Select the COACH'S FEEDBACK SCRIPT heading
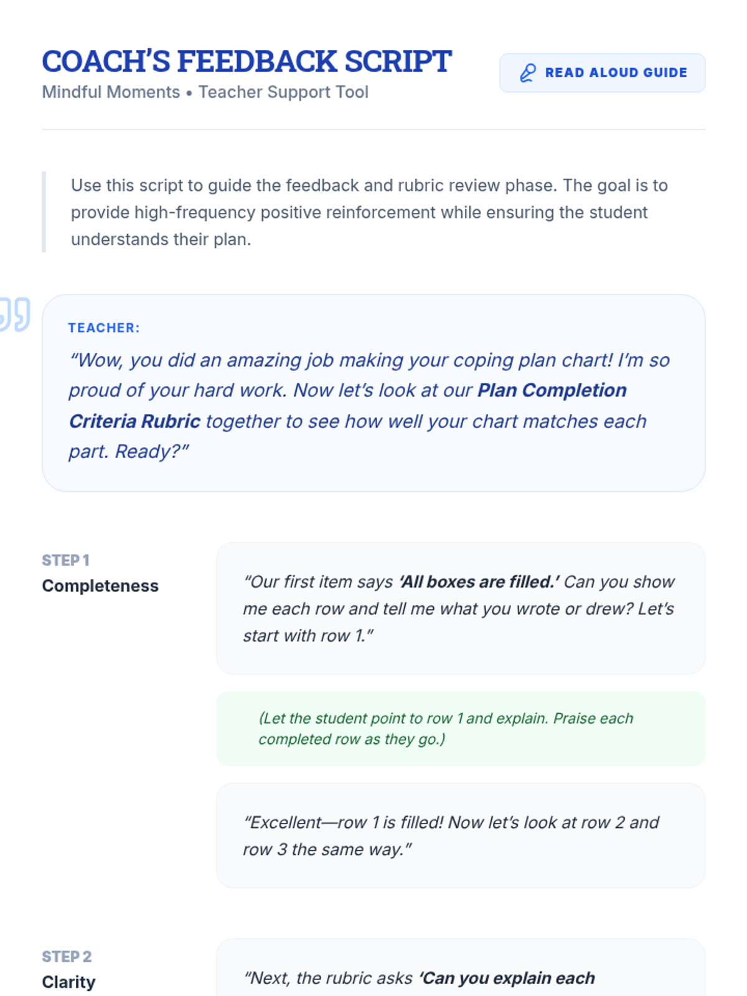 (x=247, y=61)
